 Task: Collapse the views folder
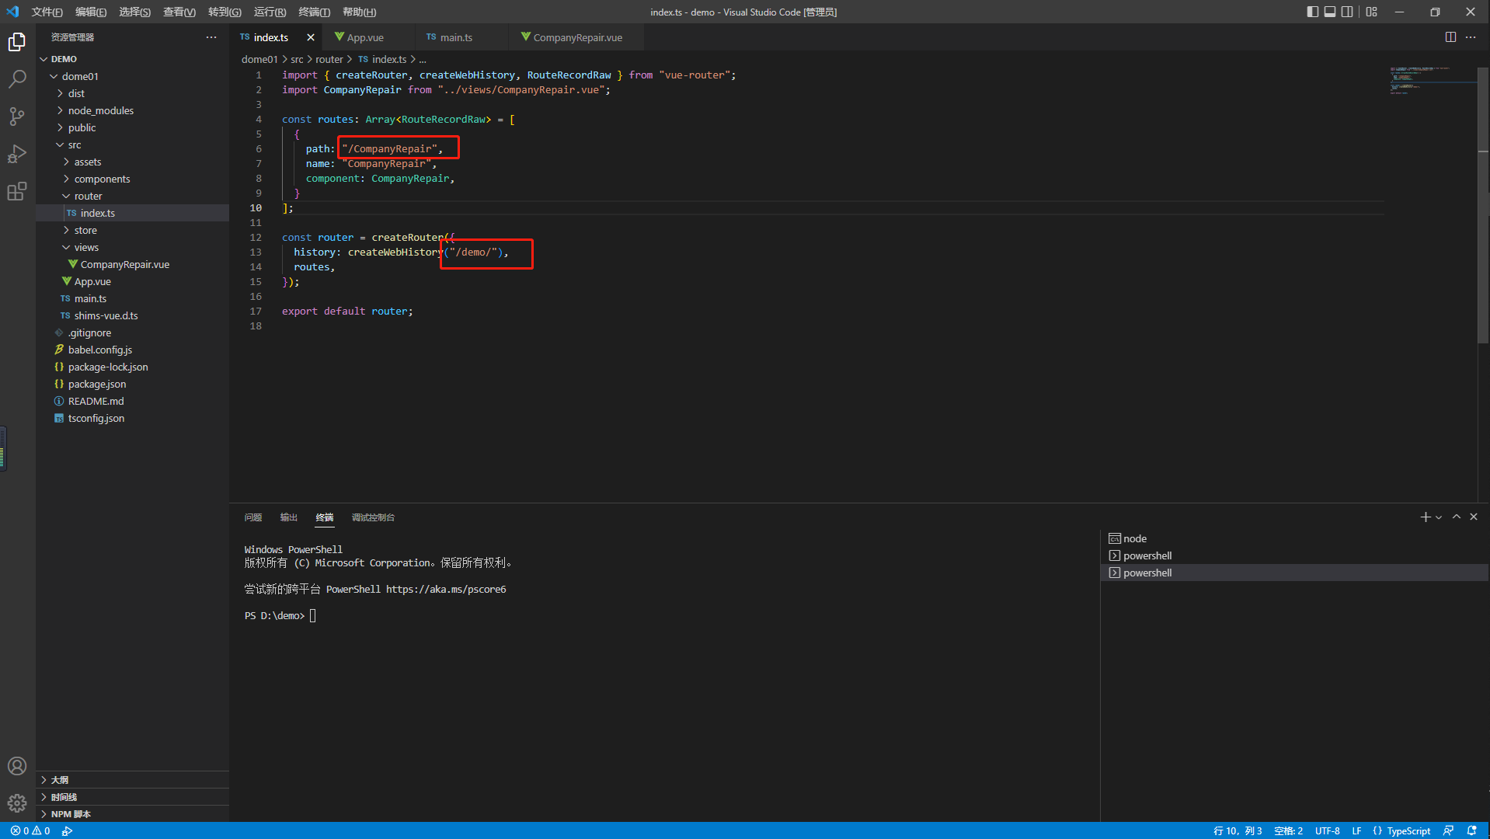85,247
